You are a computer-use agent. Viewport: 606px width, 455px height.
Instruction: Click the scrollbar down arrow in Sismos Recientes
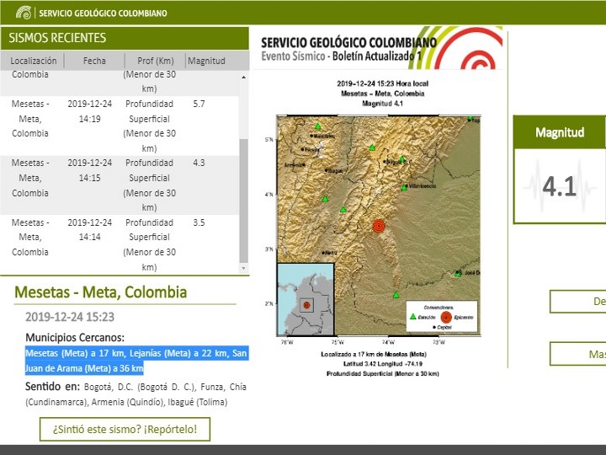tap(243, 268)
